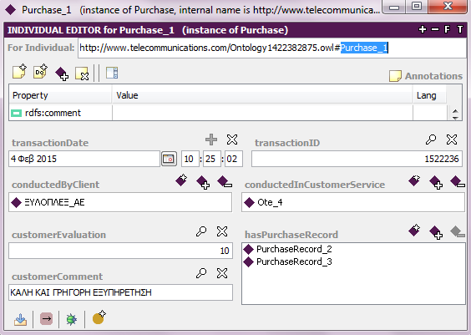The height and width of the screenshot is (335, 471).
Task: Click the seconds field showing 02
Action: [x=234, y=159]
